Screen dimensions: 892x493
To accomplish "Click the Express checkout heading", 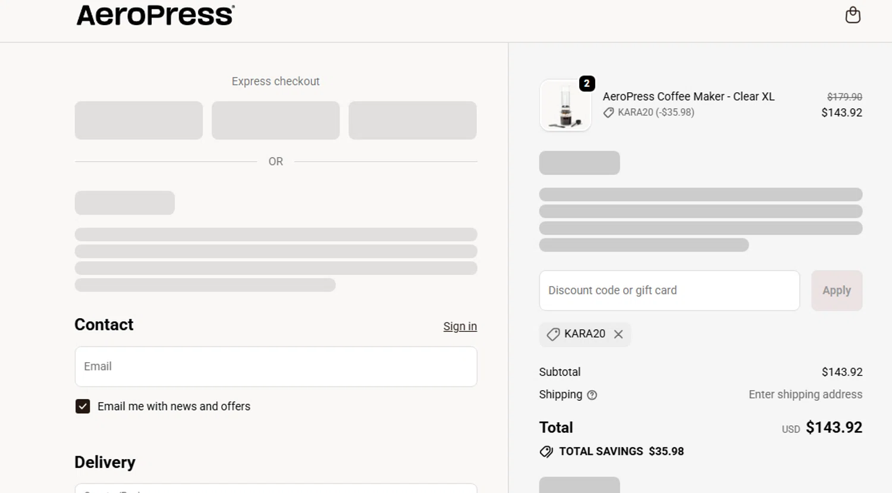I will (275, 81).
